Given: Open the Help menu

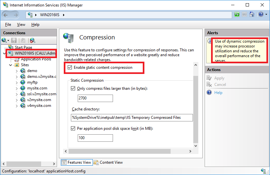Looking at the screenshot, I should [35, 25].
